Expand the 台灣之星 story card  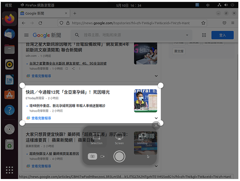tap(156, 76)
